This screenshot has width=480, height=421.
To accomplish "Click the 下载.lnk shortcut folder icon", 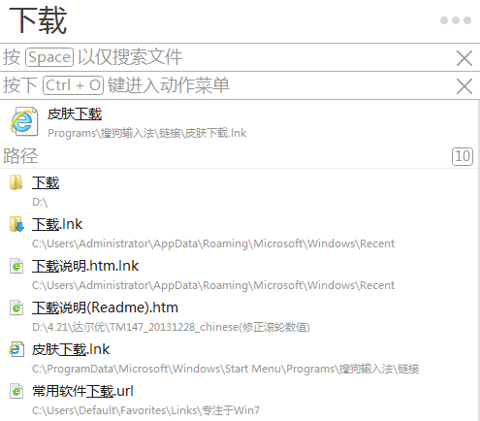I will pyautogui.click(x=16, y=224).
